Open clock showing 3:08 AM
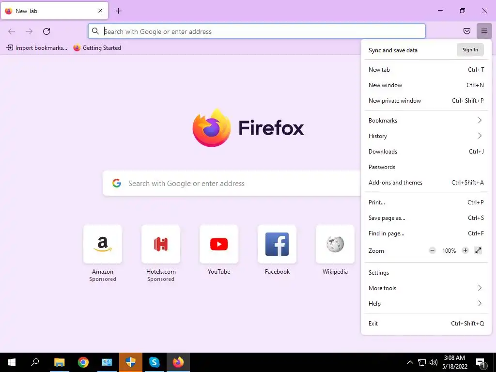Screen dimensions: 496x372 click(454, 362)
